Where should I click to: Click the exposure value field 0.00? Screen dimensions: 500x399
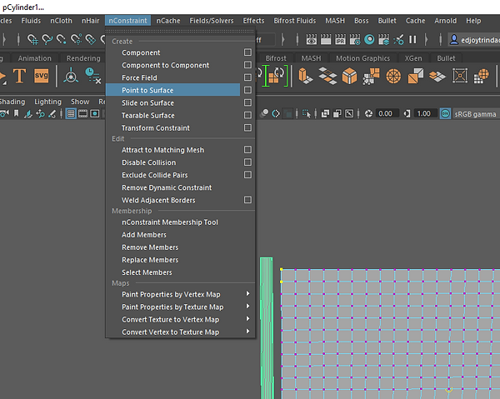pos(386,113)
